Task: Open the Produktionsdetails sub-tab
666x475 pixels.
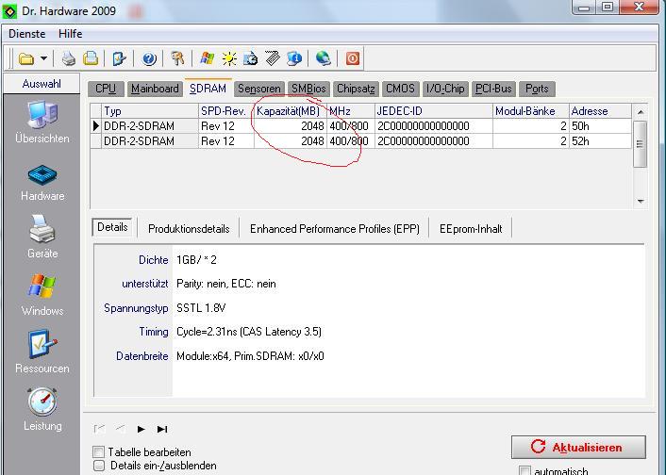Action: 189,229
